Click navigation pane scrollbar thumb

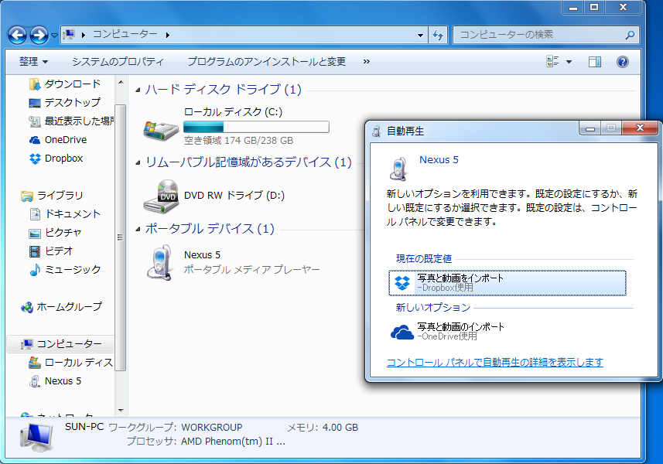[121, 237]
